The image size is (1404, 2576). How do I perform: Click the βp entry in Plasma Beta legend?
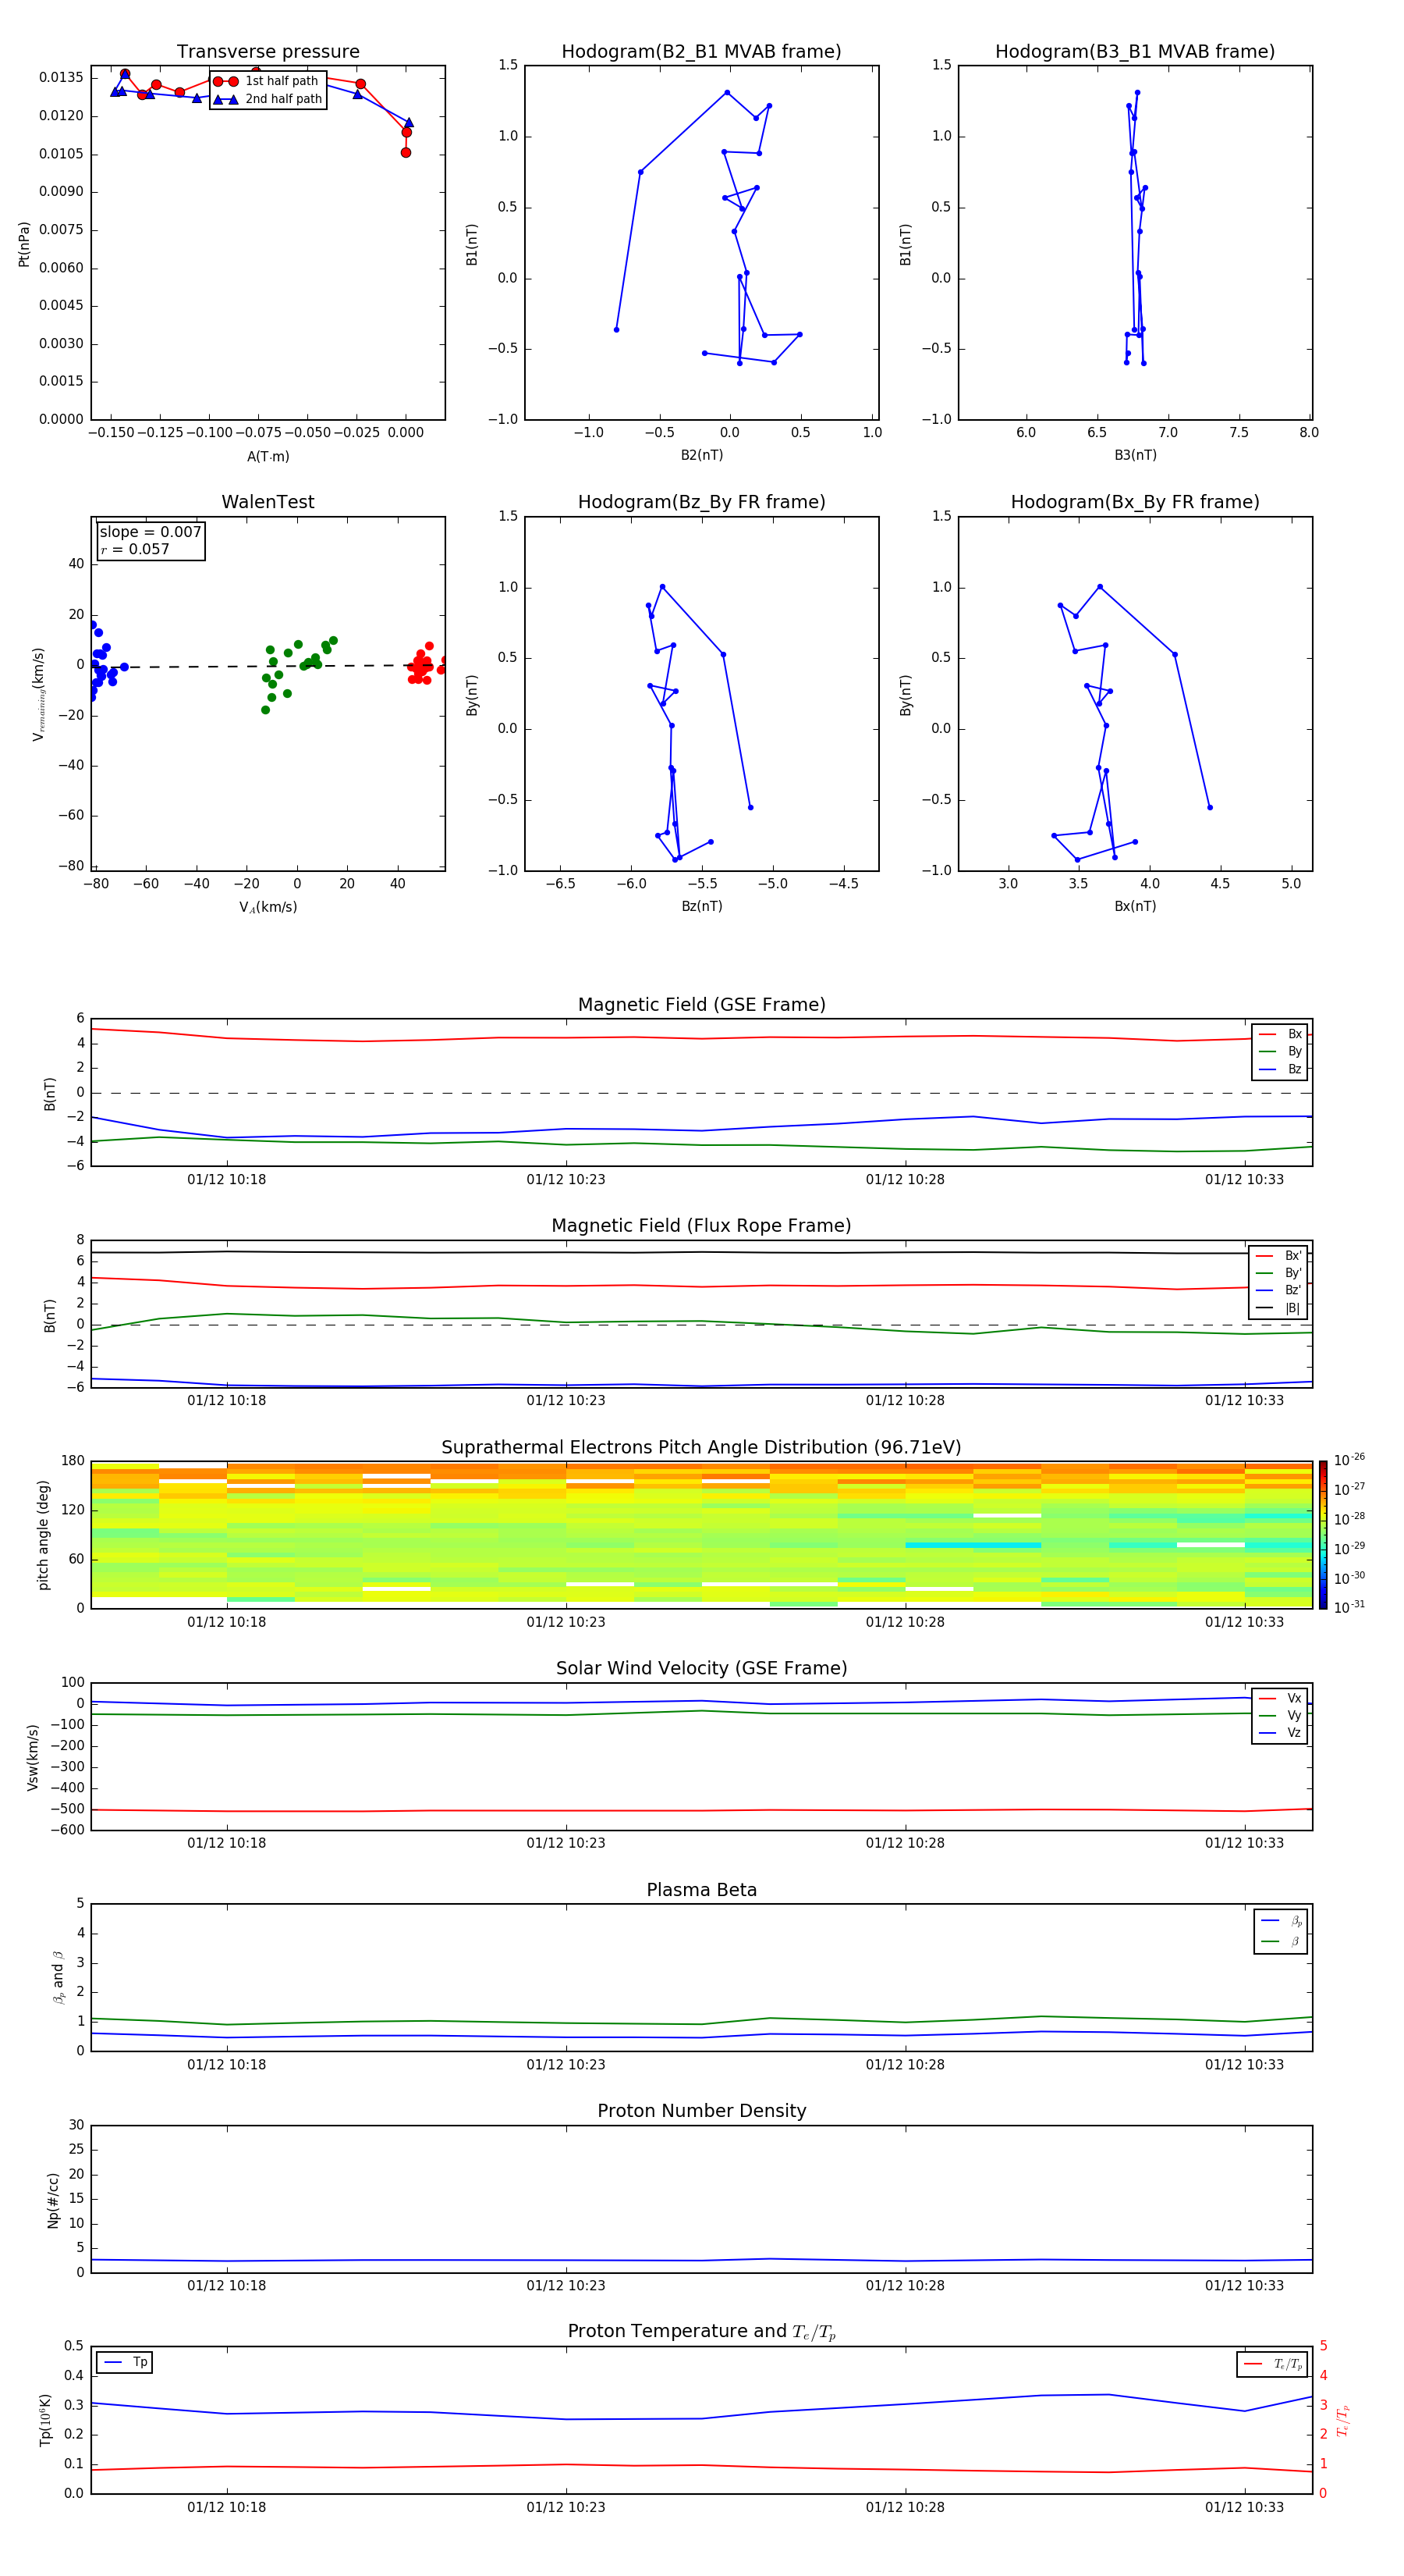1281,1921
